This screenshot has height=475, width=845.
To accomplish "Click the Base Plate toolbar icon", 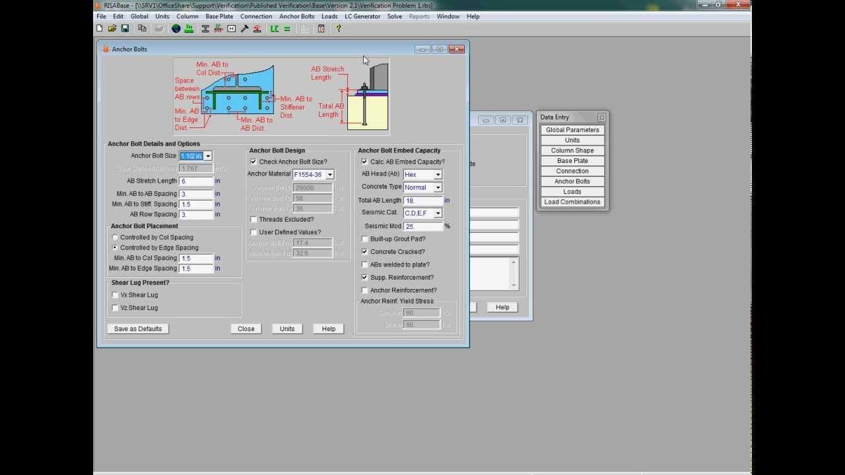I will click(x=219, y=28).
